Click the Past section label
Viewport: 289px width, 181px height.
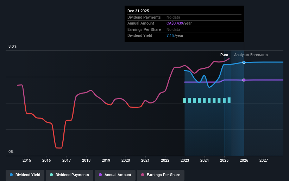[224, 55]
